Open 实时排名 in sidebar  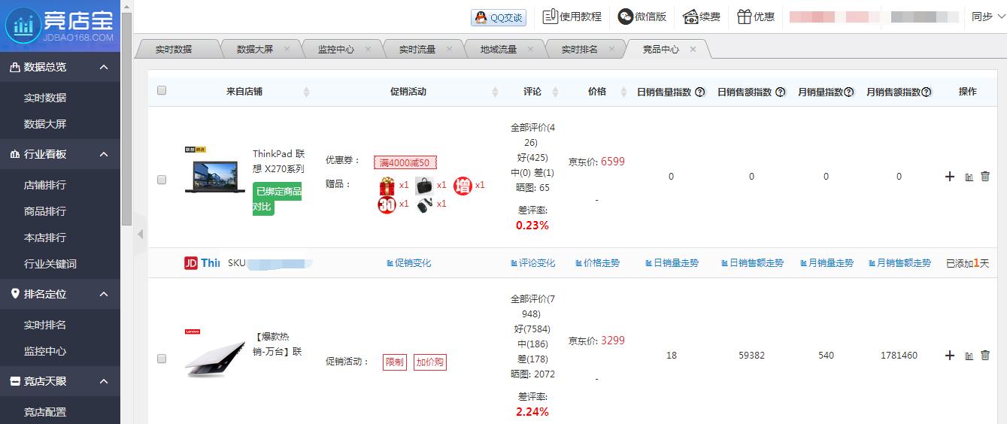(45, 325)
